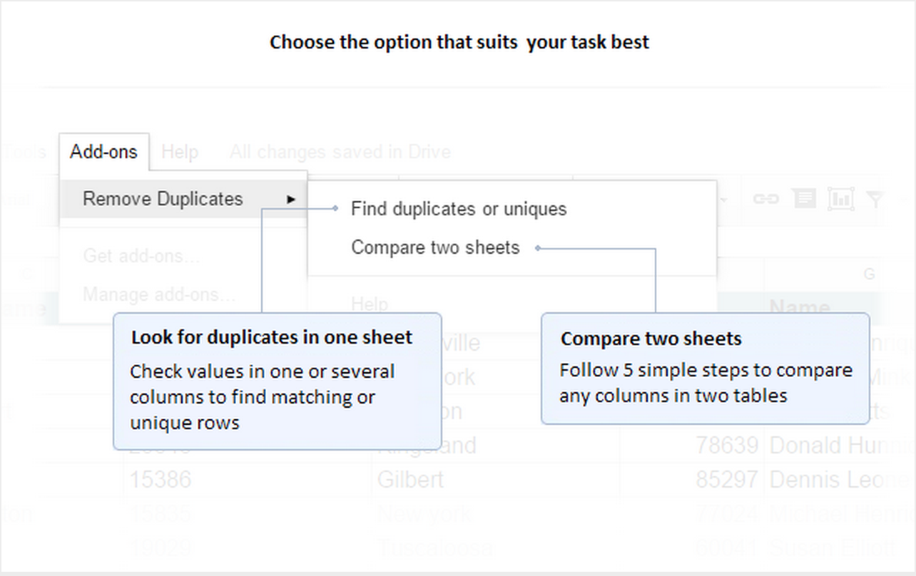This screenshot has width=916, height=576.
Task: Click Help item in the submenu
Action: coord(370,304)
